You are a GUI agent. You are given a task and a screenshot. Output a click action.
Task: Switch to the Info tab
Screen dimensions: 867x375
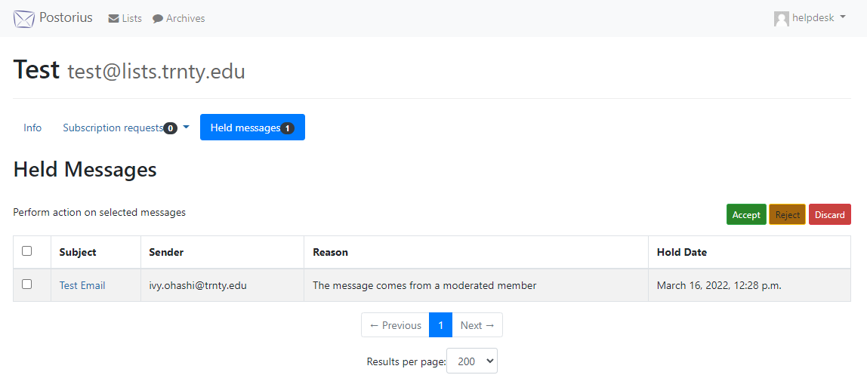click(32, 128)
